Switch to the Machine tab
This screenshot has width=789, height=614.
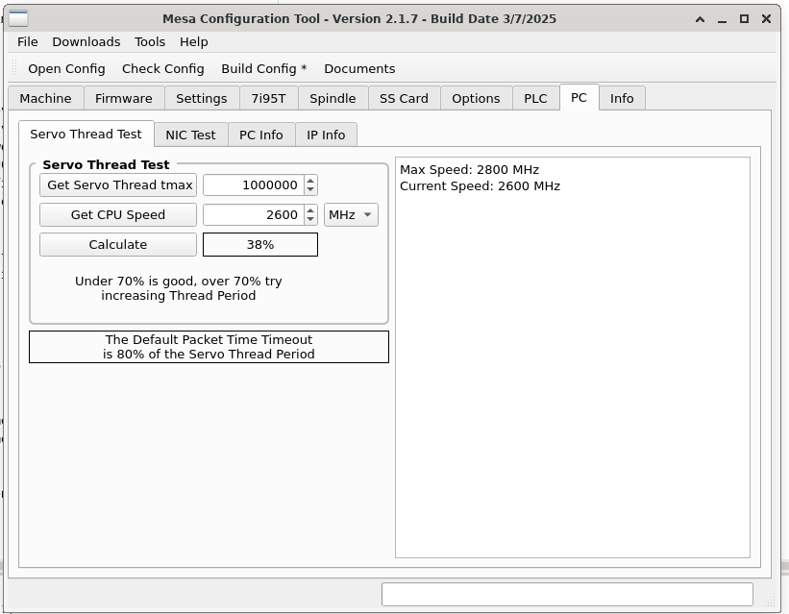point(46,98)
